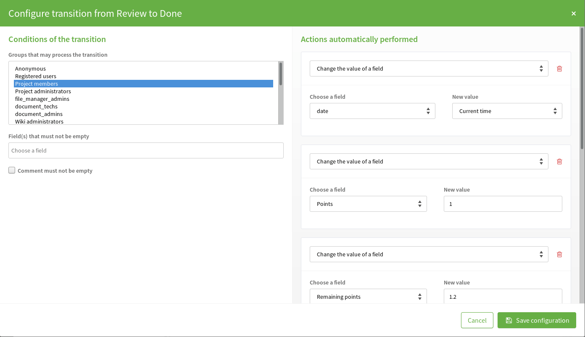Click the groups list scrollbar
The image size is (585, 337).
click(x=281, y=92)
